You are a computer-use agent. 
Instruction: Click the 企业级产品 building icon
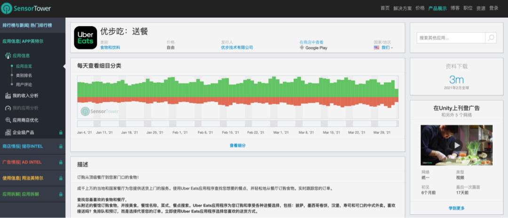[x=8, y=132]
